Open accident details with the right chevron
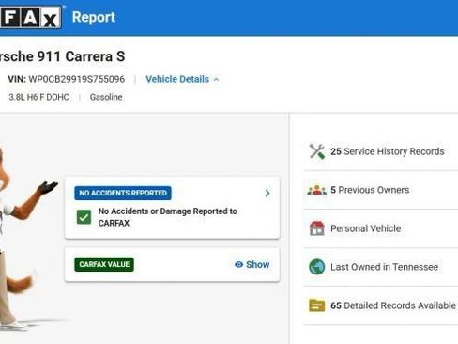 tap(267, 194)
